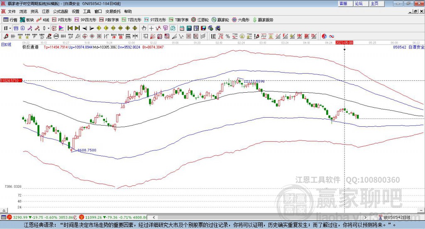Click the 主页 homepage button
The width and height of the screenshot is (425, 229).
click(377, 3)
